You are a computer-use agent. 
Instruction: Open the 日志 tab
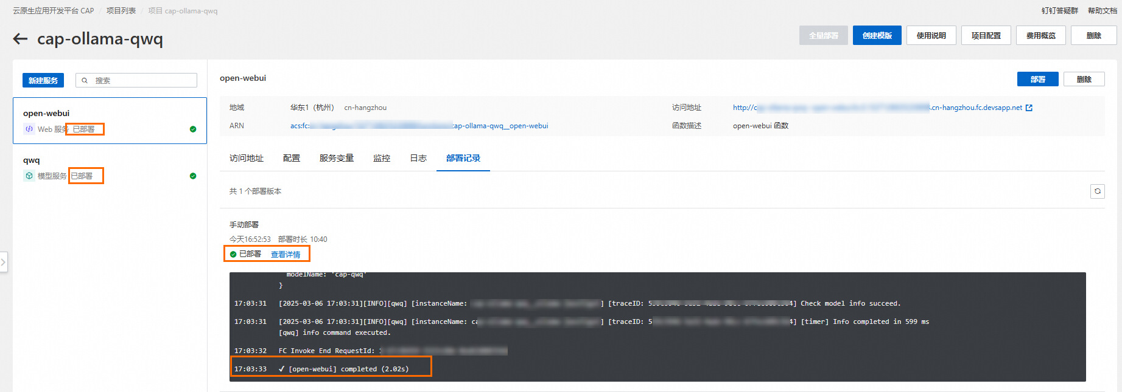418,159
